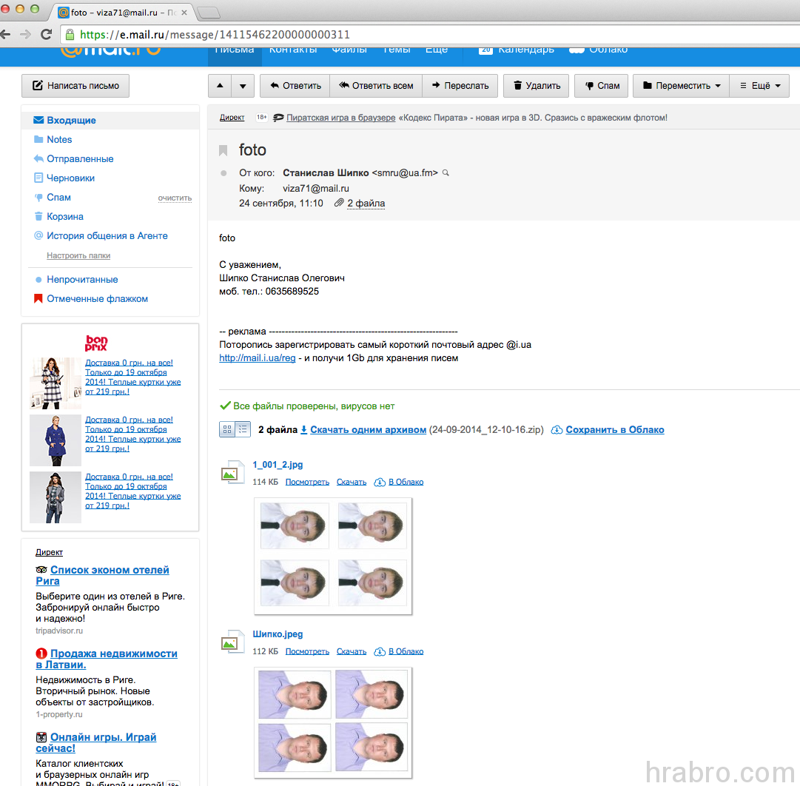Click the next message down arrow
Screen dimensions: 800x786
243,86
